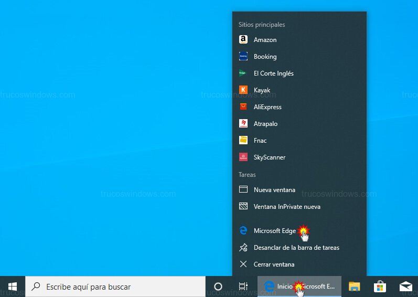The image size is (418, 297).
Task: Click the Atrapalo site icon
Action: (243, 123)
